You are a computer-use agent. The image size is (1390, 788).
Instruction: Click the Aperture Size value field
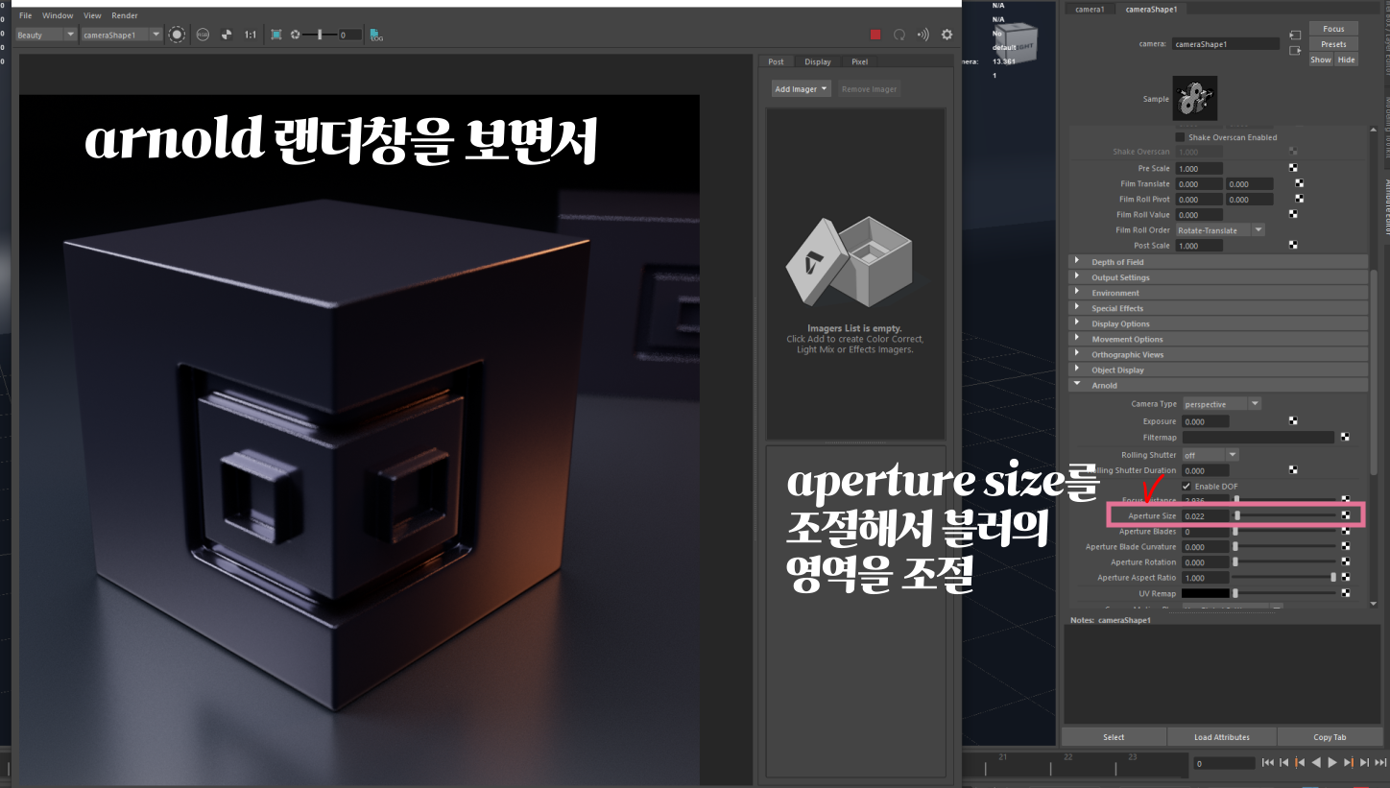click(1207, 515)
